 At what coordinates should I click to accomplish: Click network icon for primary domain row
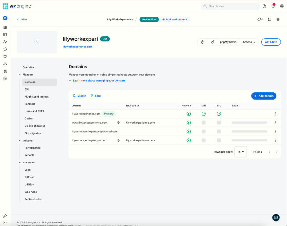189,114
